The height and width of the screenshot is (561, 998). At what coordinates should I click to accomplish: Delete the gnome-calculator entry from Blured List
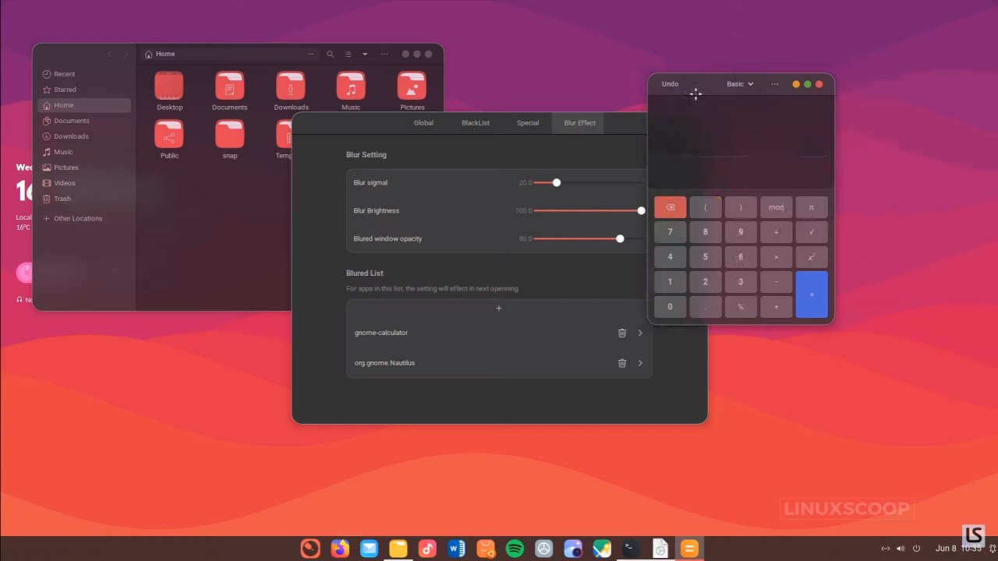click(622, 333)
